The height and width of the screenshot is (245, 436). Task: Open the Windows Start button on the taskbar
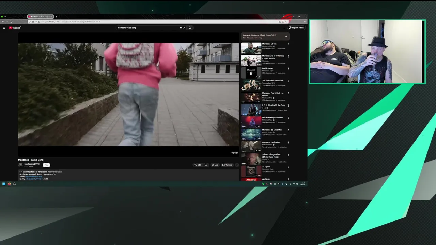coord(4,184)
